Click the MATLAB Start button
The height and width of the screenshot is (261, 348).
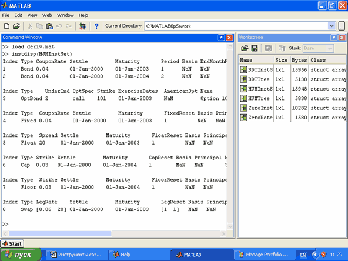point(12,244)
